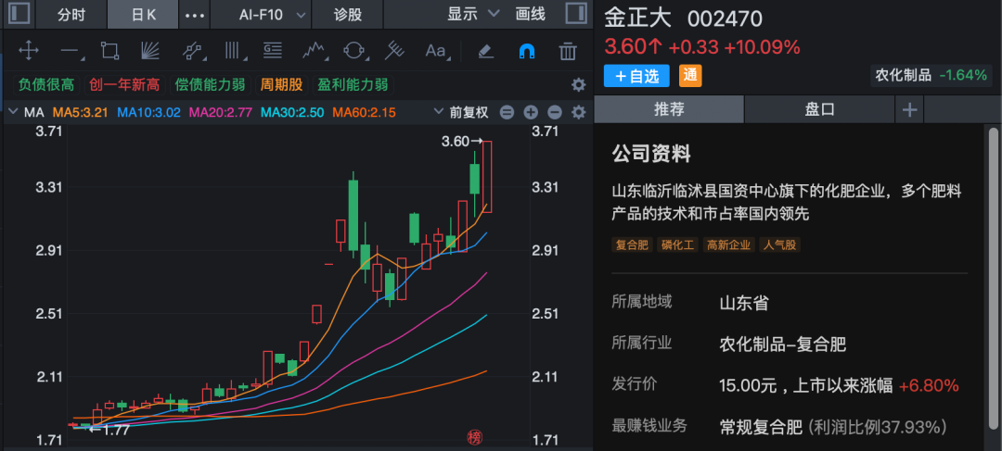Click the 高新企业 concept tag

tap(728, 245)
